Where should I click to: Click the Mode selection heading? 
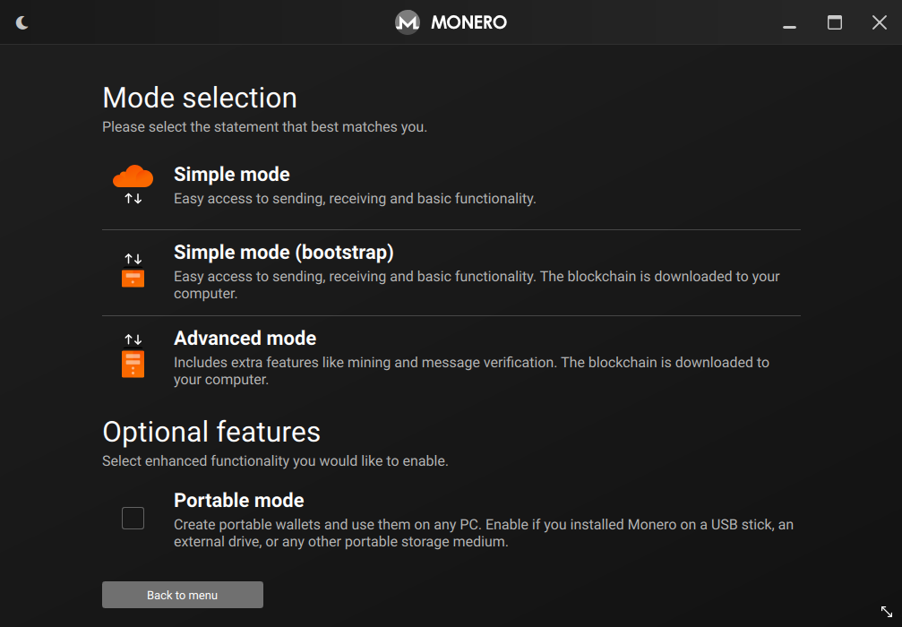pos(199,99)
